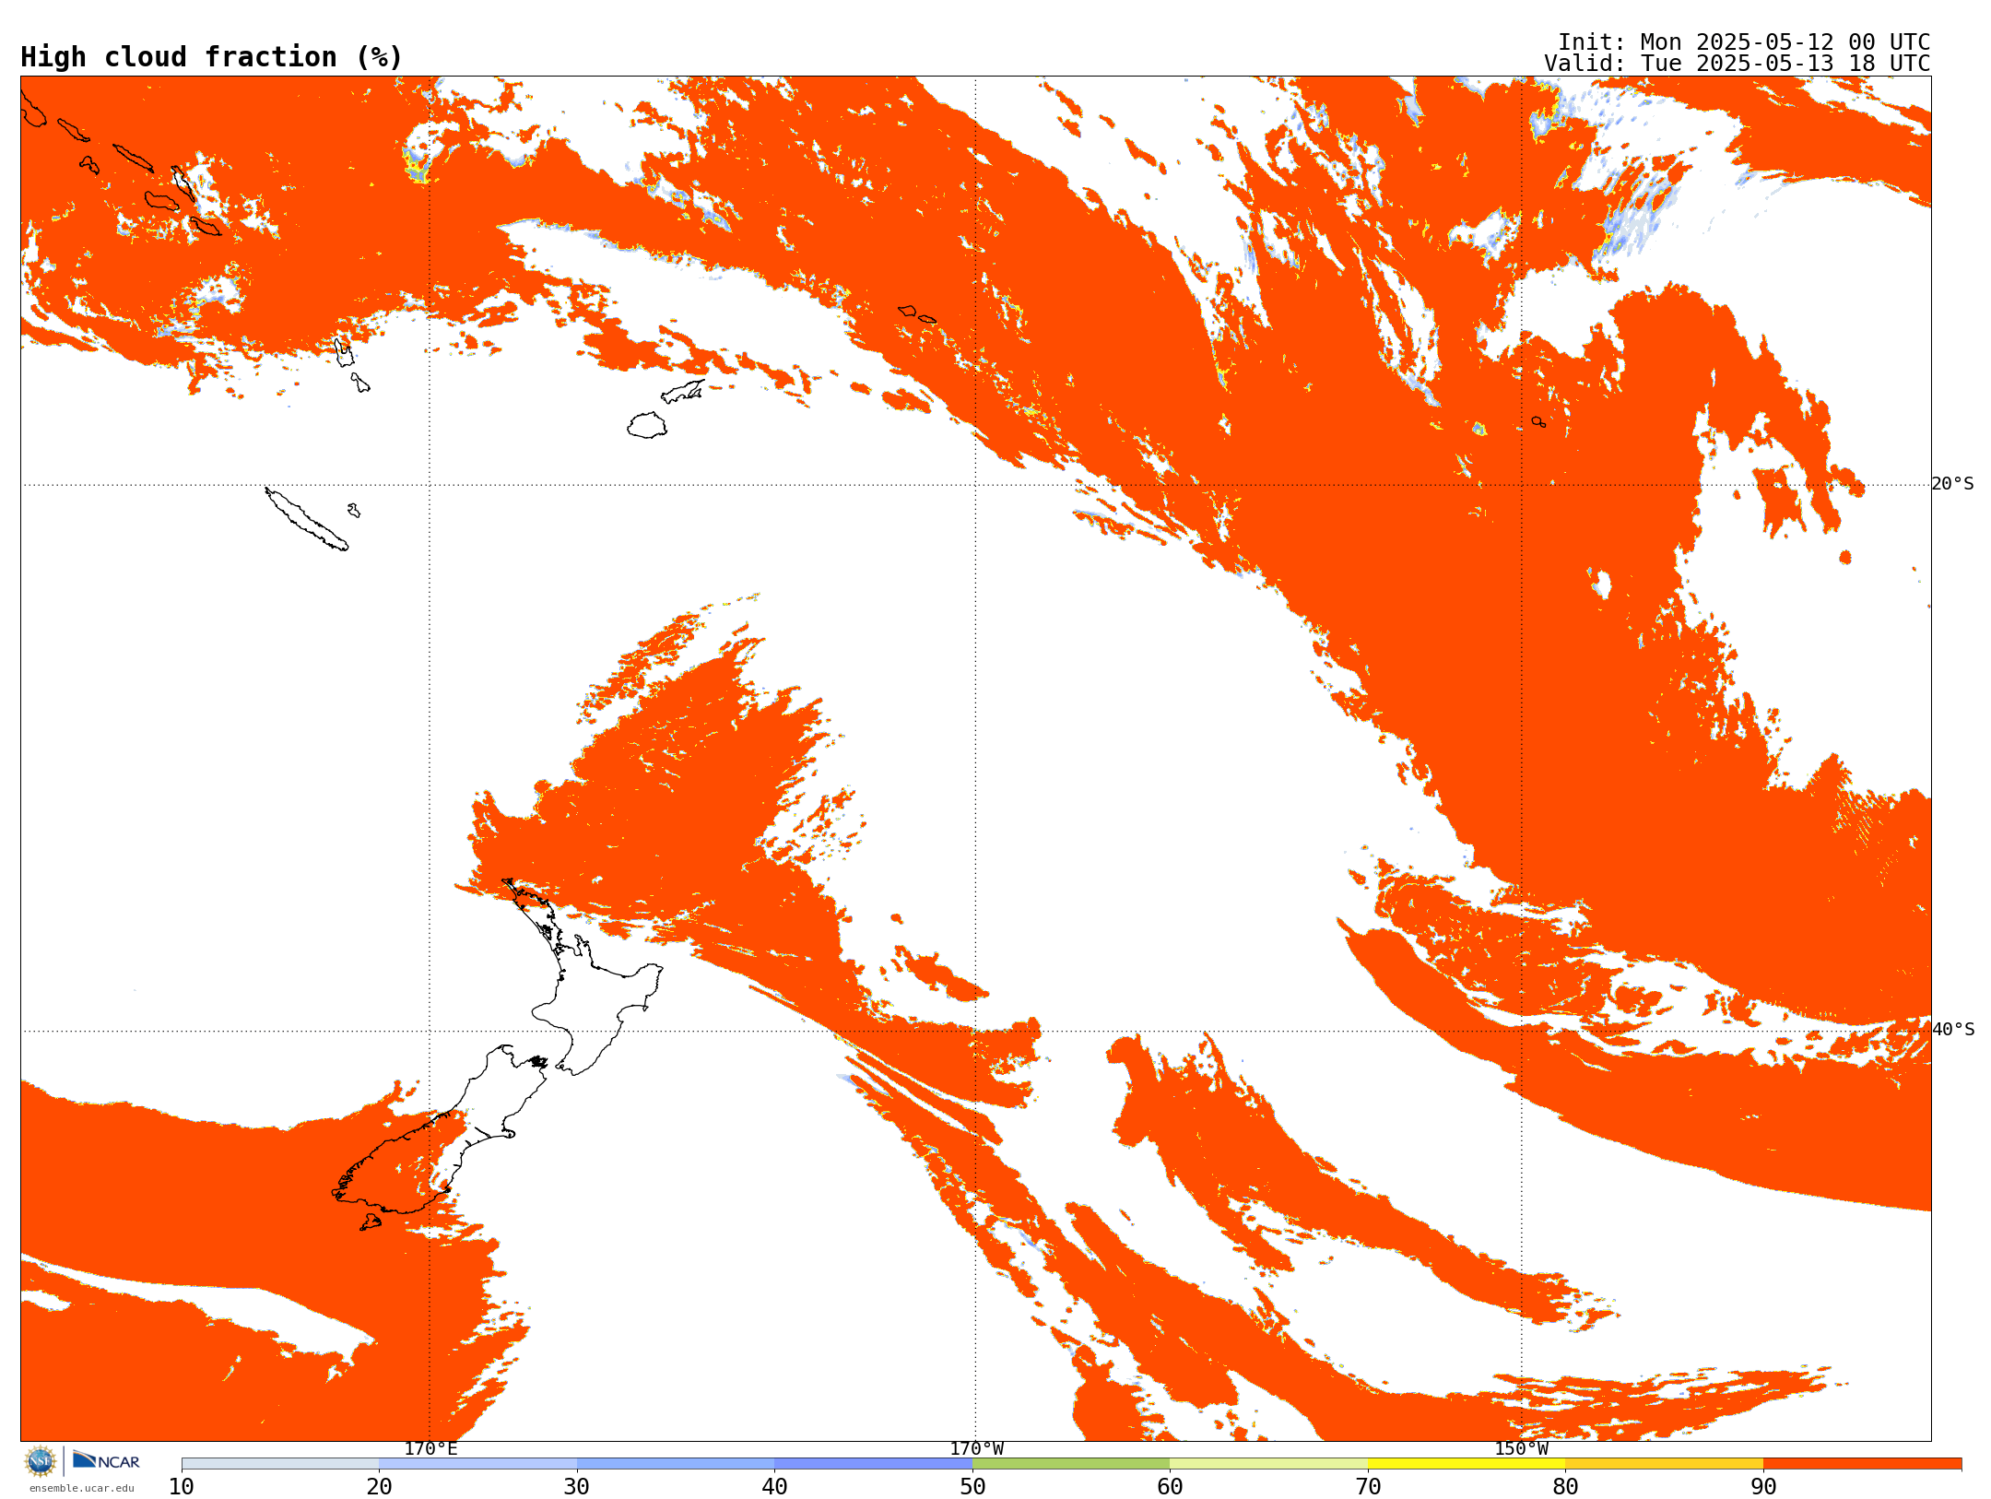Click the 170°W longitude label

(976, 1448)
